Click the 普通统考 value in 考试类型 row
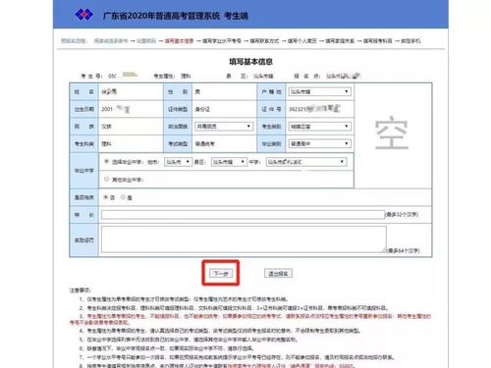Viewport: 491px width, 368px height. (205, 144)
